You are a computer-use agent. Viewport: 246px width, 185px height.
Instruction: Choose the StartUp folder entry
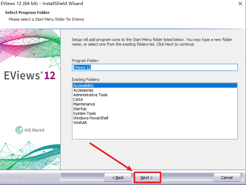[x=80, y=109]
